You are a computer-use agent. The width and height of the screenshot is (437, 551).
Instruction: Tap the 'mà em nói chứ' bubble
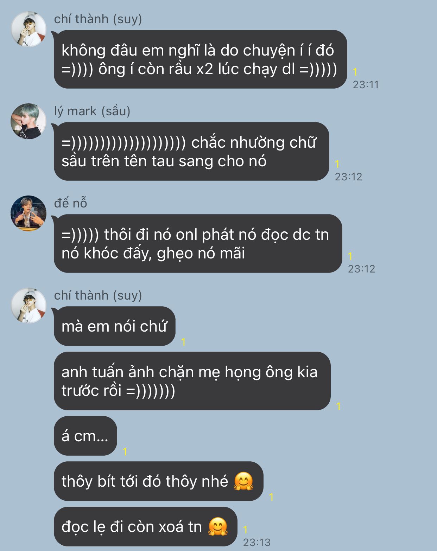[x=114, y=326]
